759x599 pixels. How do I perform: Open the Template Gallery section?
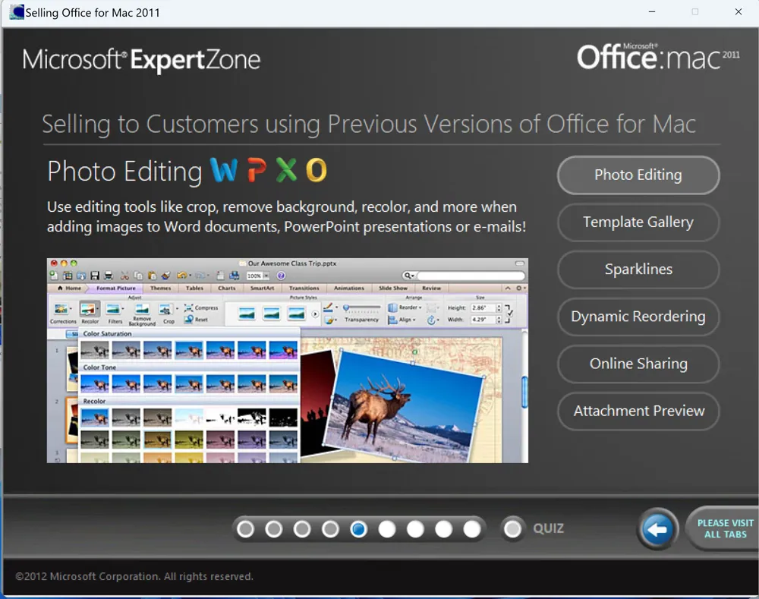coord(638,222)
